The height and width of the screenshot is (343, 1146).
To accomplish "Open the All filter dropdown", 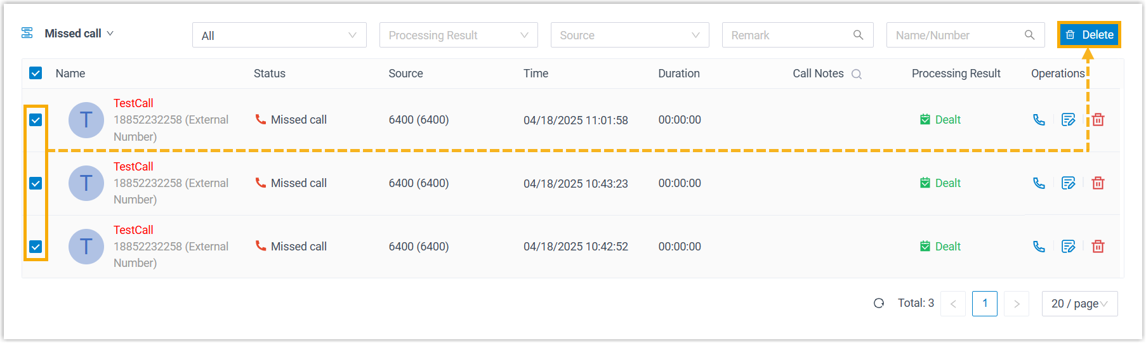I will pyautogui.click(x=279, y=36).
